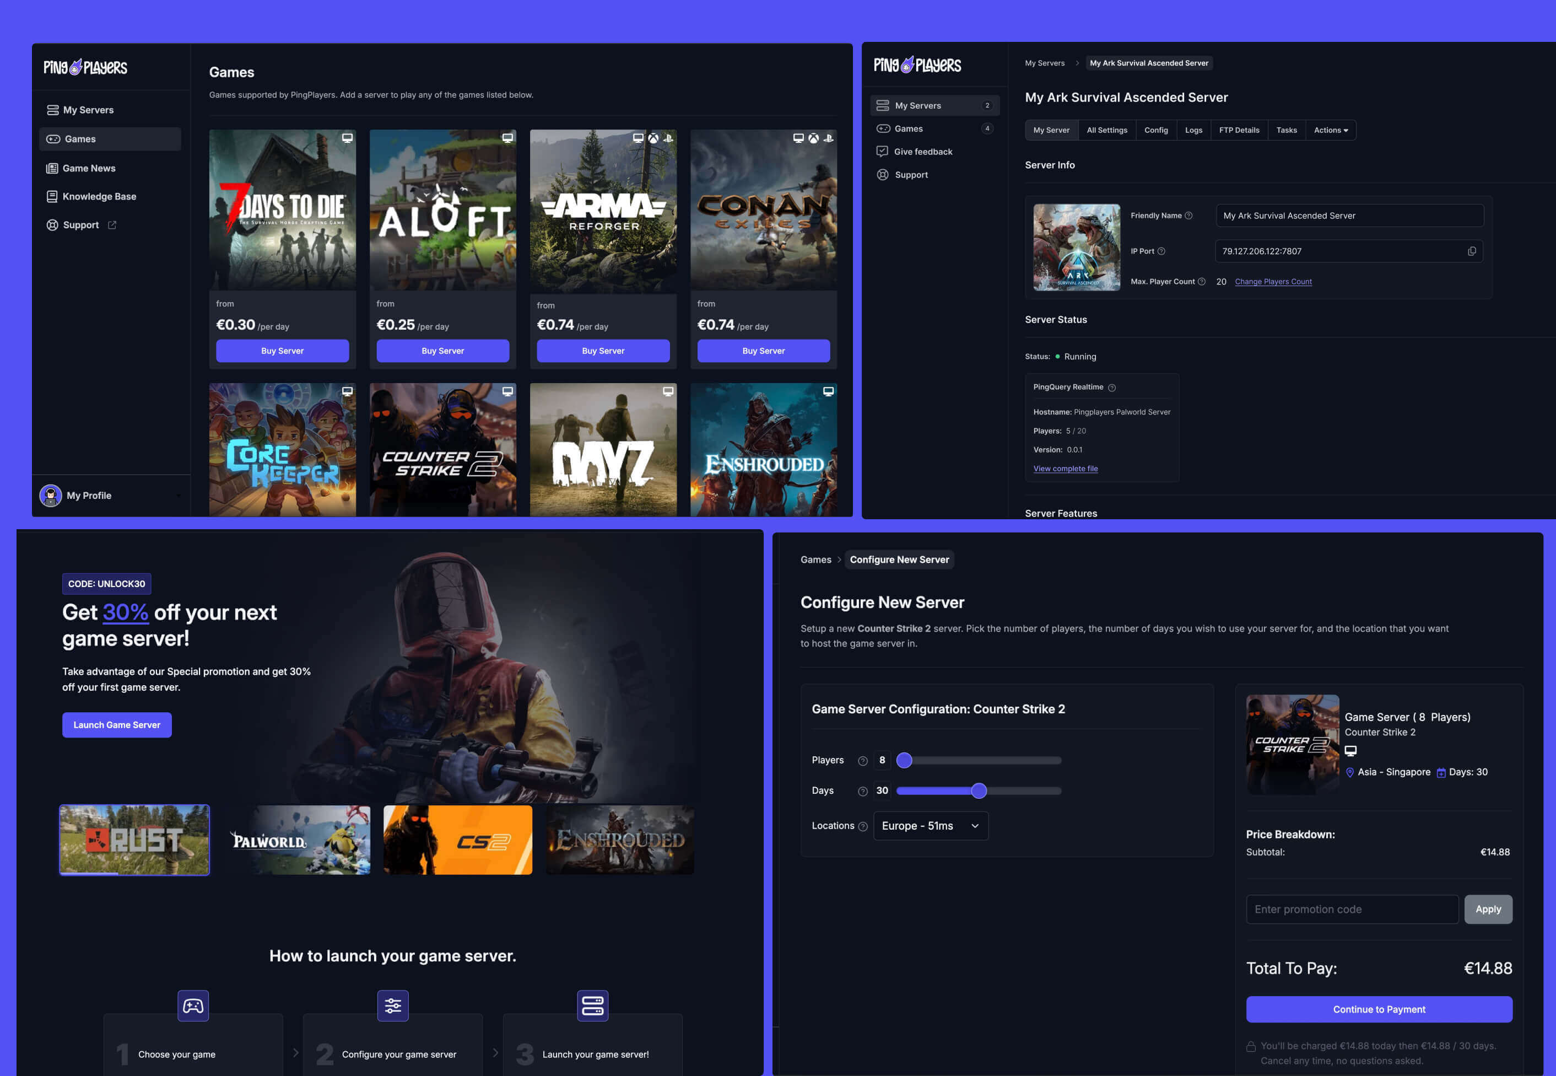Click the help icon next to Players slider

click(x=862, y=761)
